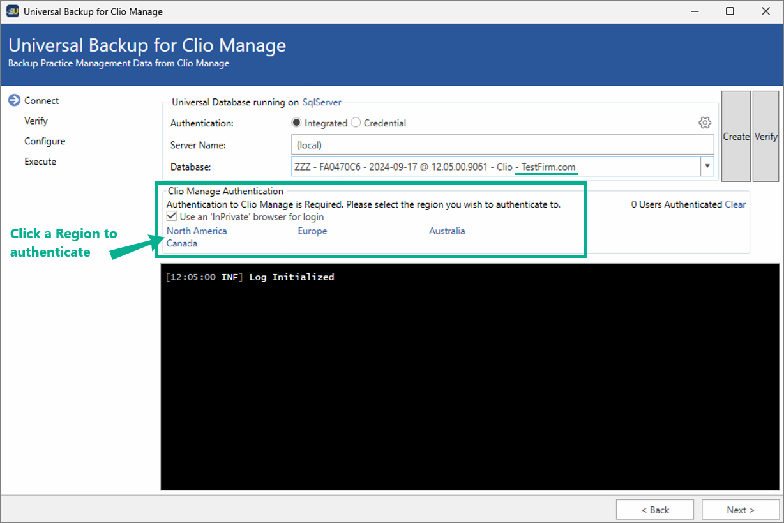Click the Next > button
Screen dimensions: 784x523
click(741, 510)
